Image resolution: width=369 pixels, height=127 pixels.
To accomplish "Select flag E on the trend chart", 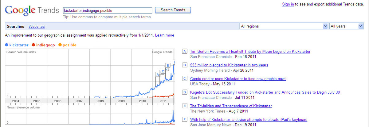I will [x=168, y=65].
